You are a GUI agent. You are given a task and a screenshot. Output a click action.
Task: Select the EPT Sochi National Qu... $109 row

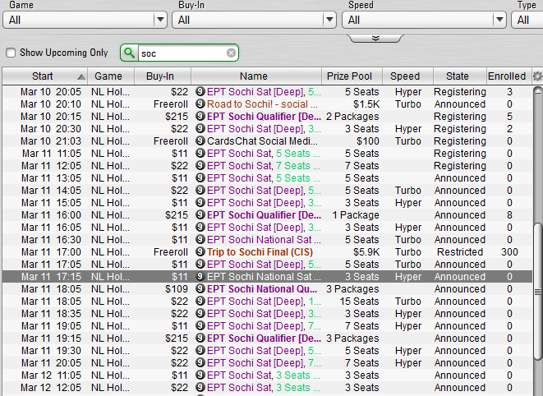[267, 289]
